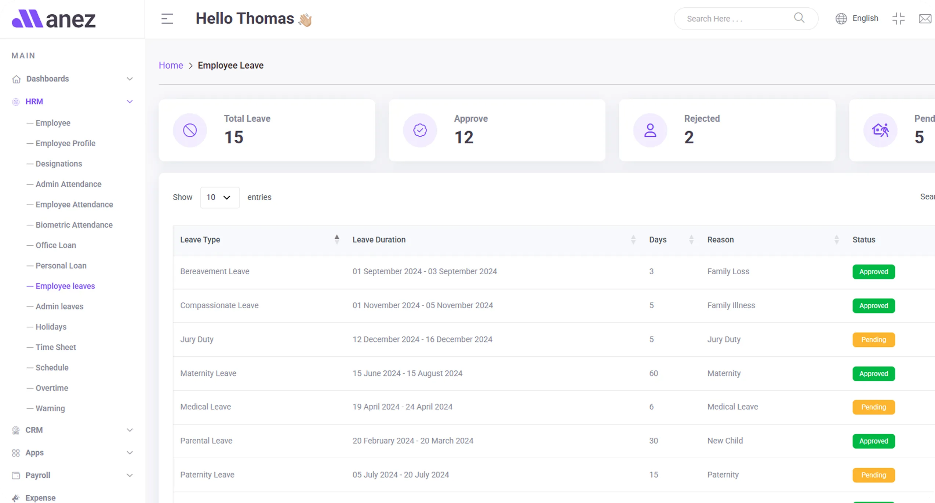Open Biometric Attendance menu item
Screen dimensions: 935x503
point(74,225)
